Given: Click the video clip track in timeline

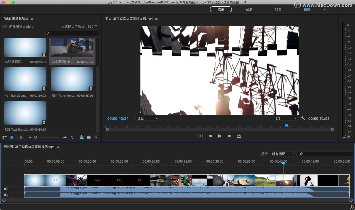Looking at the screenshot, I should click(187, 180).
